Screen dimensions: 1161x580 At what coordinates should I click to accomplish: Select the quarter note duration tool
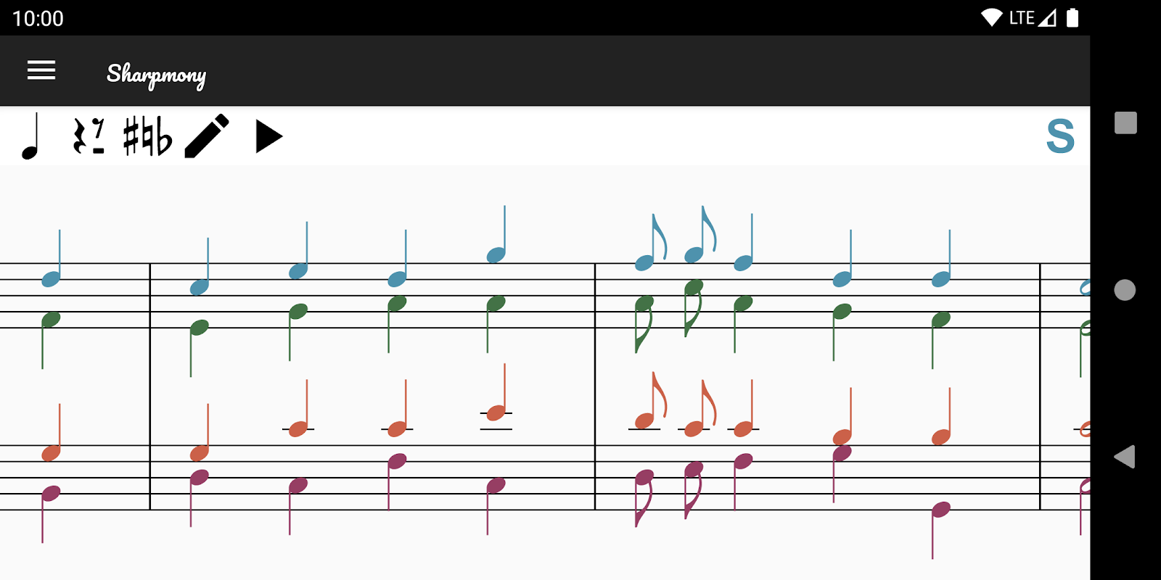coord(31,136)
